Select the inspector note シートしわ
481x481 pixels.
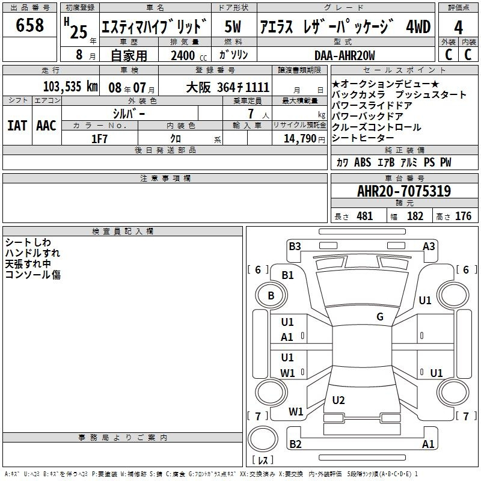(28, 242)
